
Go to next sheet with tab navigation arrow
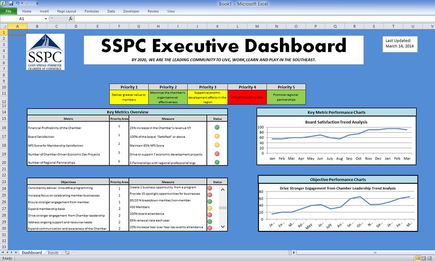(x=11, y=252)
